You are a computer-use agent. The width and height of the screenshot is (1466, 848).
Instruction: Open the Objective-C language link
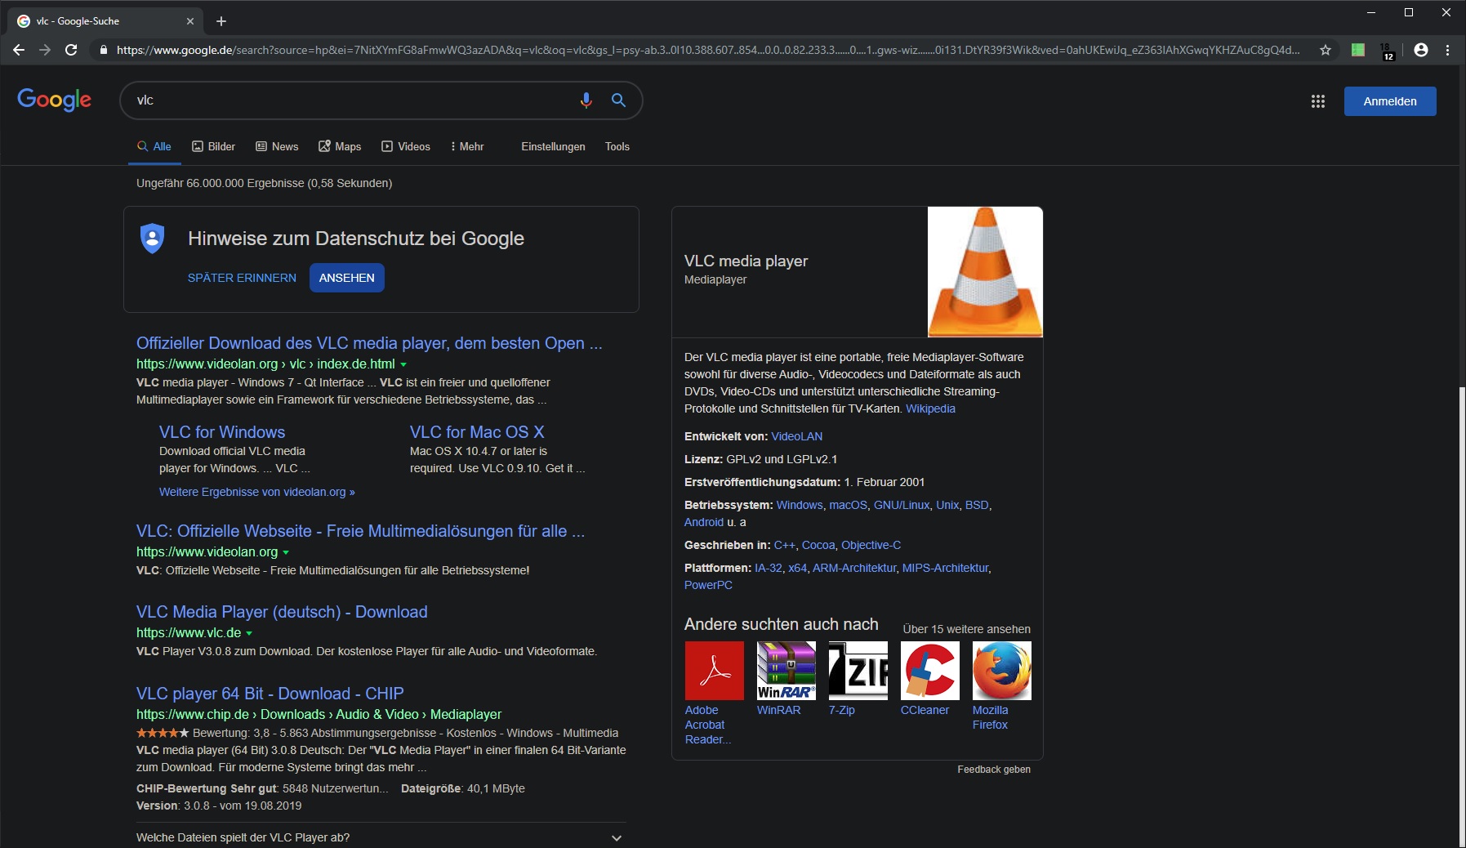pos(871,545)
